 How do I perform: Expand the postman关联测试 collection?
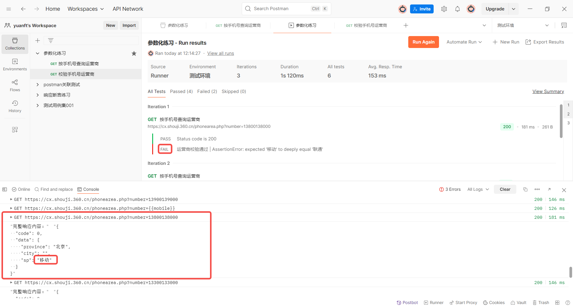(x=38, y=85)
